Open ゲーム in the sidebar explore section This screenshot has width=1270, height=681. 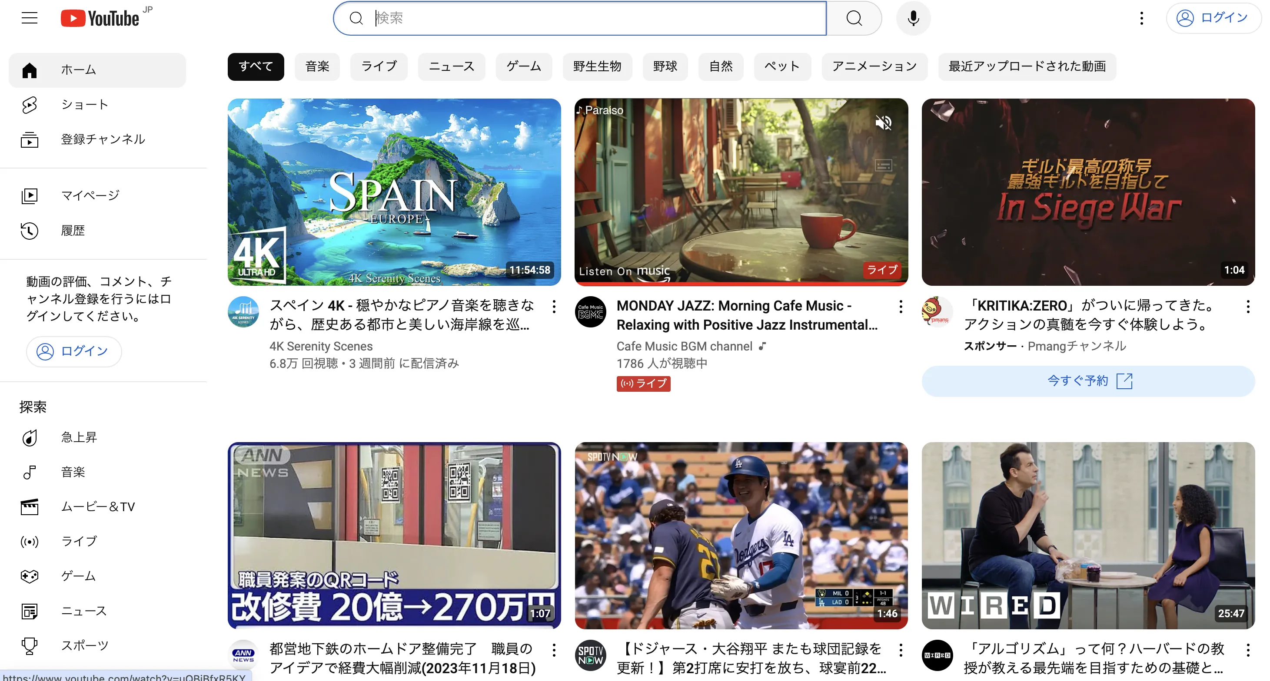(97, 576)
